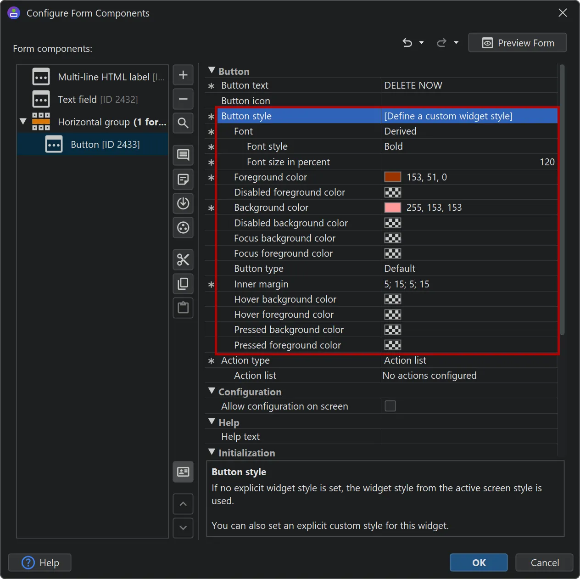The image size is (580, 579).
Task: Copy the Button component
Action: 183,284
